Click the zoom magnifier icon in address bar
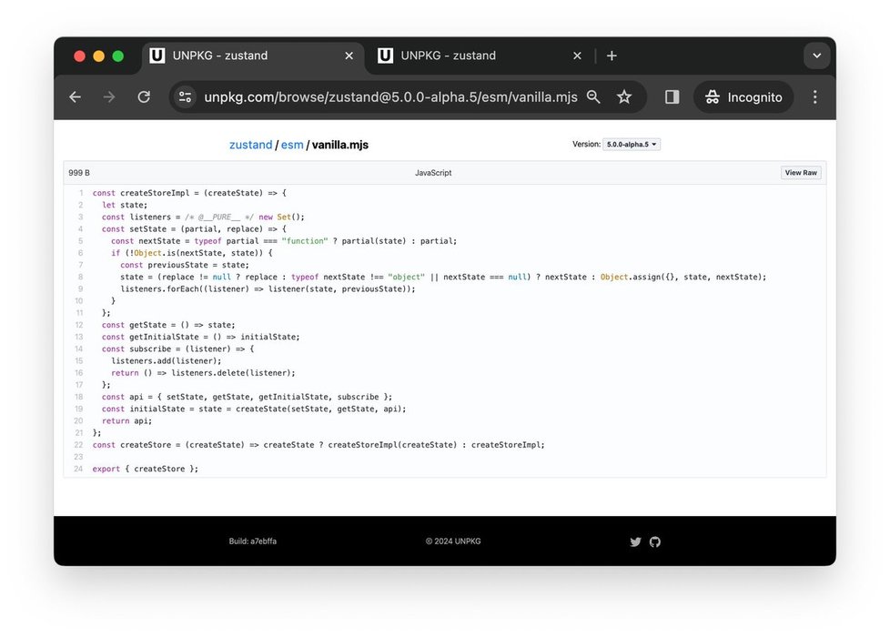This screenshot has height=637, width=890. [x=593, y=97]
